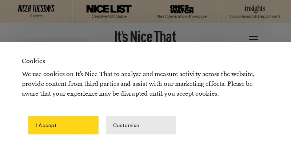Click the cookie notice paragraph text

click(x=138, y=84)
